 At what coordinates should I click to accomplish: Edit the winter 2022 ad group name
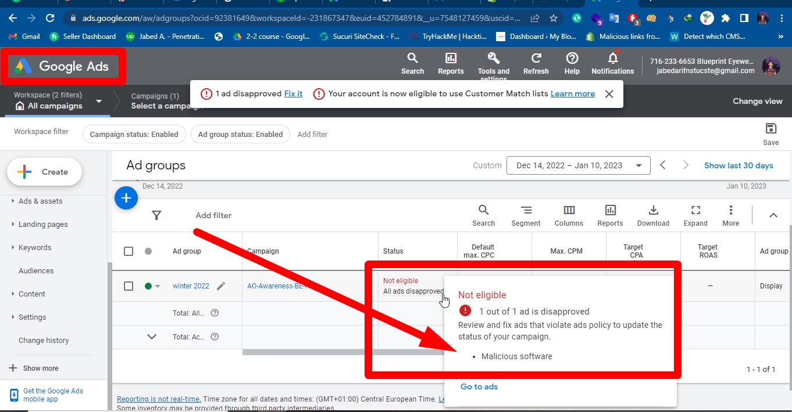(221, 286)
